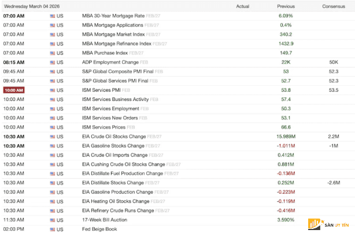Image resolution: width=355 pixels, height=237 pixels.
Task: Open the ISM Services PMI event details
Action: [x=101, y=90]
